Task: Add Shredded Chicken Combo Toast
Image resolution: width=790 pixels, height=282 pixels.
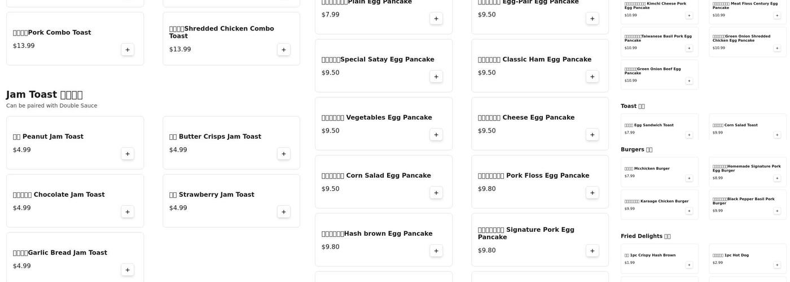Action: (x=283, y=50)
